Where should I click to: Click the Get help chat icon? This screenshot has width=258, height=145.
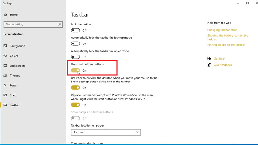click(x=209, y=59)
